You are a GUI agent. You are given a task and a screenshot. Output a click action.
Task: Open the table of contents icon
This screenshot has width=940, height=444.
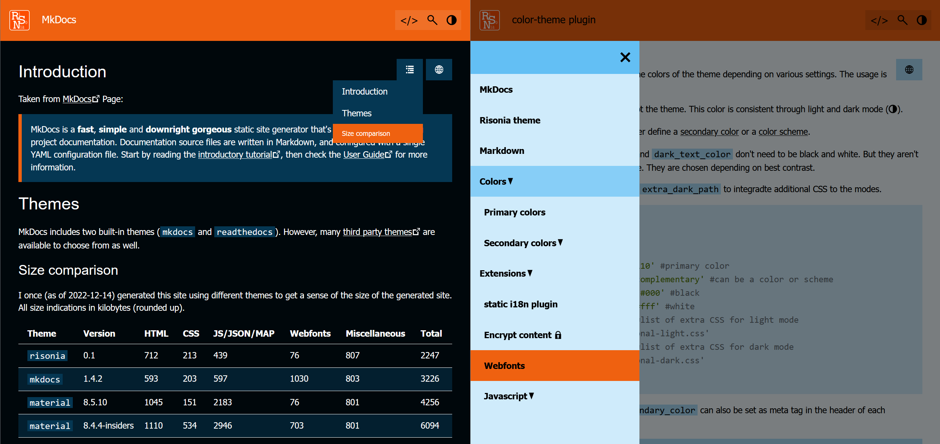coord(409,69)
